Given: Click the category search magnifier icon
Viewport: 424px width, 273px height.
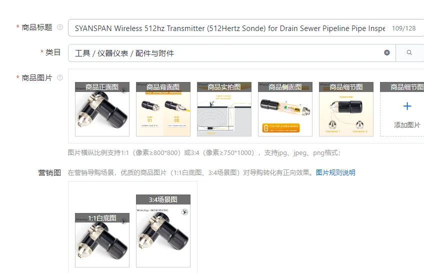Looking at the screenshot, I should coord(409,52).
